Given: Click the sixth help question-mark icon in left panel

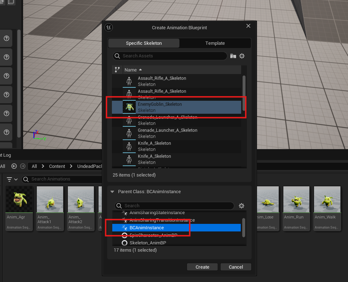Looking at the screenshot, I should coord(6,132).
